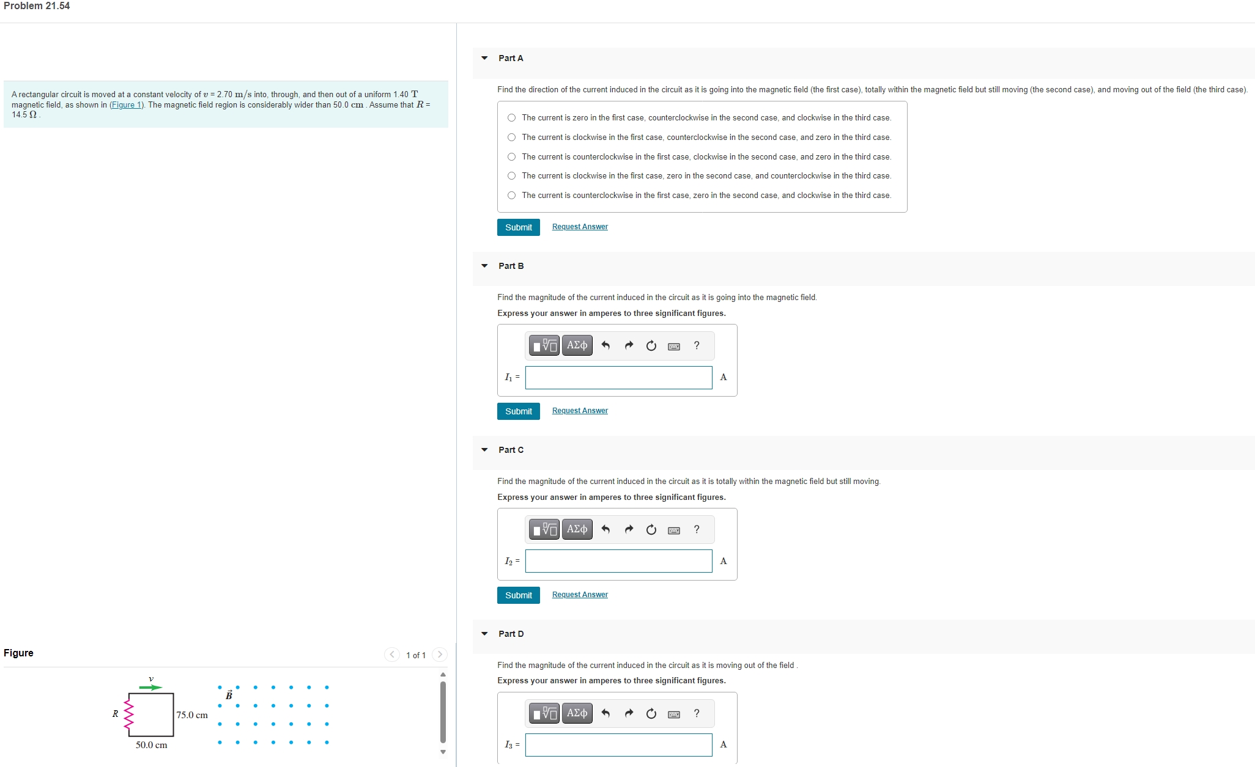1255x767 pixels.
Task: Collapse Part A section
Action: [484, 58]
